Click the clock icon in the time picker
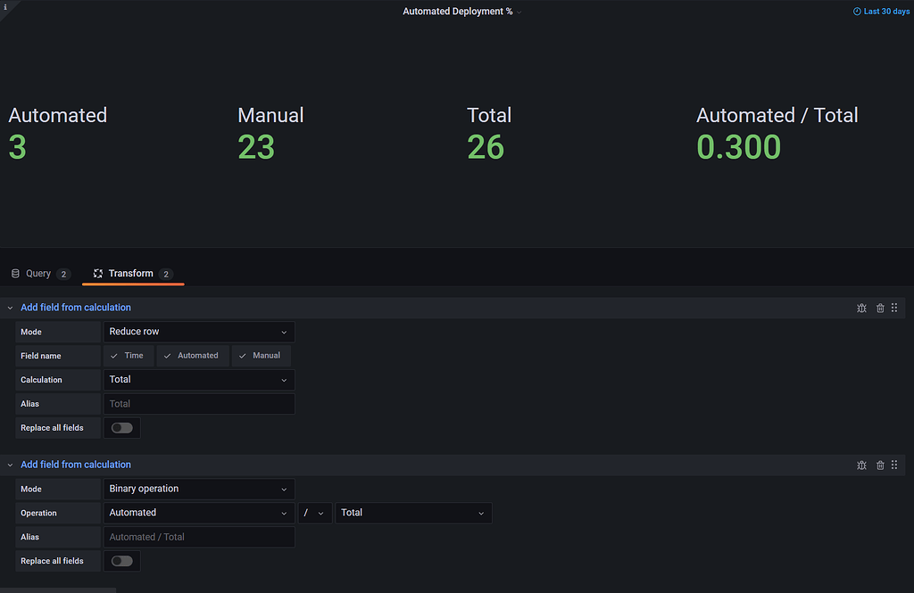Viewport: 914px width, 593px height. (x=859, y=11)
